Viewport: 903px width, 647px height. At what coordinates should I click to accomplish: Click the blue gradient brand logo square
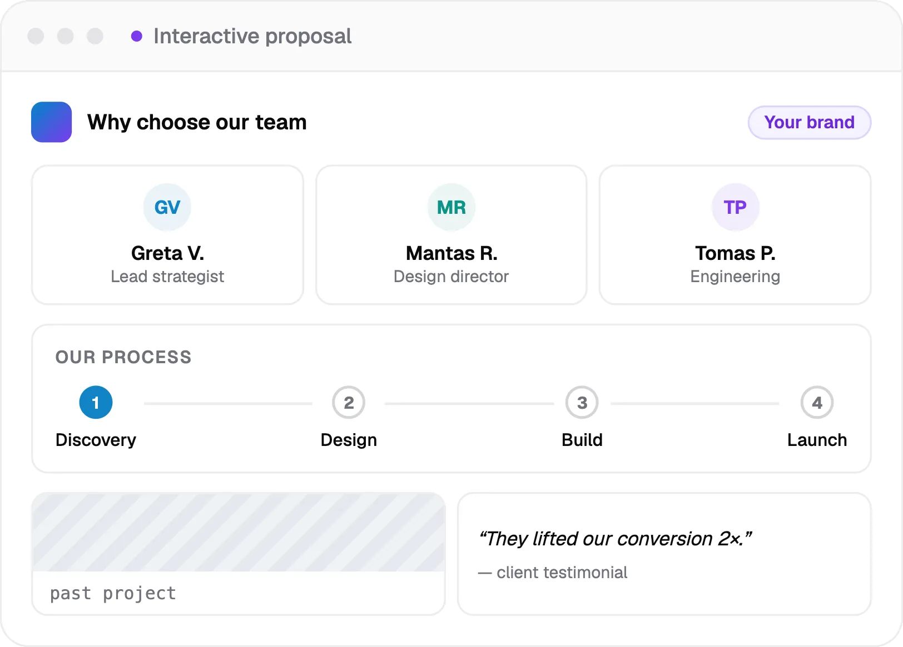(51, 122)
